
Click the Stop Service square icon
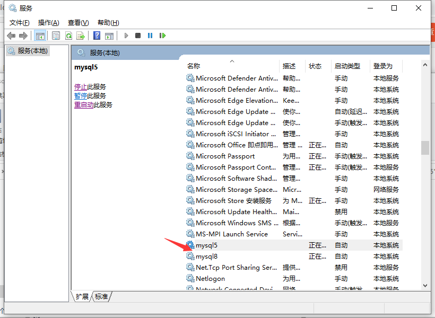pyautogui.click(x=138, y=36)
